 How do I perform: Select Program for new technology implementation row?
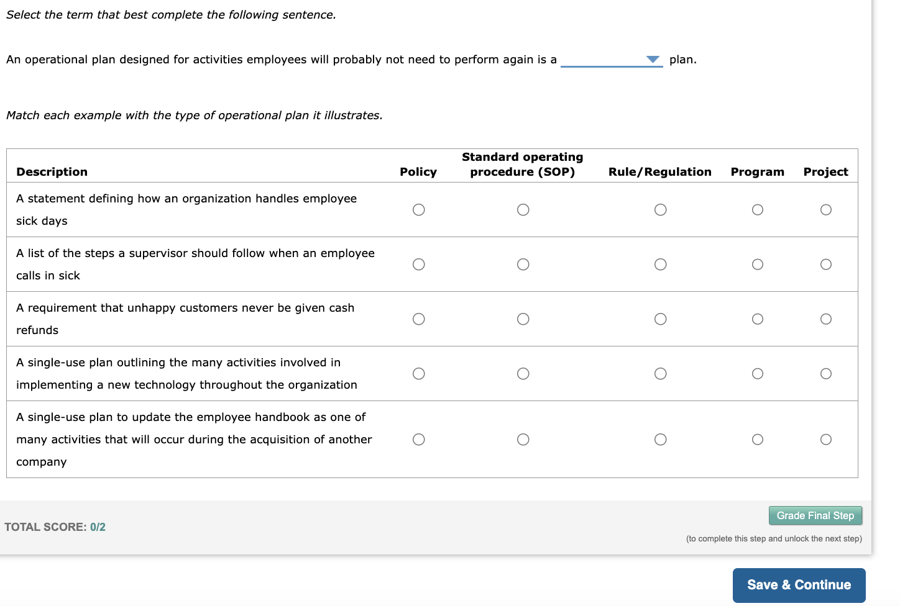click(x=758, y=374)
